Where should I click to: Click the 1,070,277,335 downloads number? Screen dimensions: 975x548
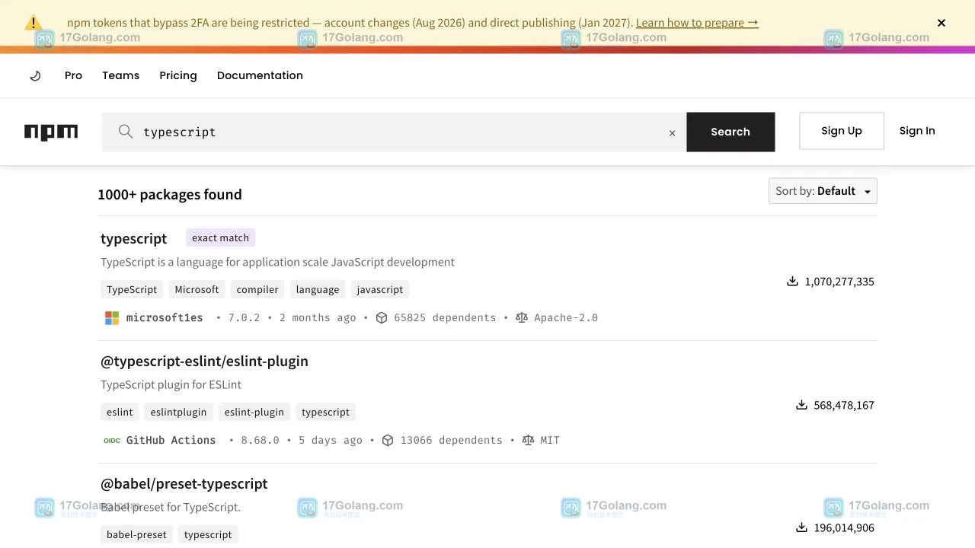tap(839, 282)
